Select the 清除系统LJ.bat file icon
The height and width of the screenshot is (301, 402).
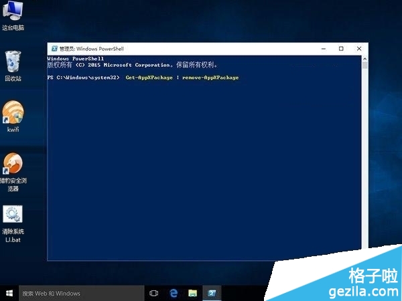pos(13,224)
